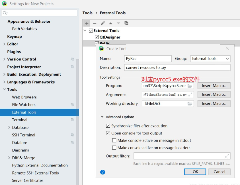The image size is (240, 185).
Task: Browse for Working directory folder icon
Action: click(190, 104)
